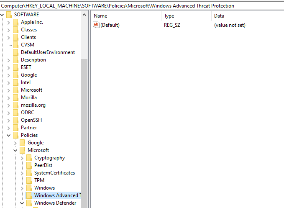Viewport: 284px width, 208px height.
Task: Expand the Clients key
Action: pyautogui.click(x=9, y=38)
